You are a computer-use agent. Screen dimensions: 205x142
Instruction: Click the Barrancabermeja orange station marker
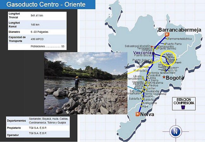click(168, 35)
